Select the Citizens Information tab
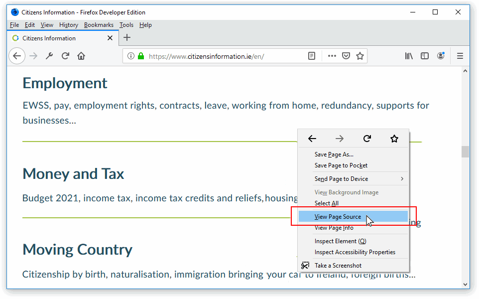The image size is (479, 299). [62, 38]
